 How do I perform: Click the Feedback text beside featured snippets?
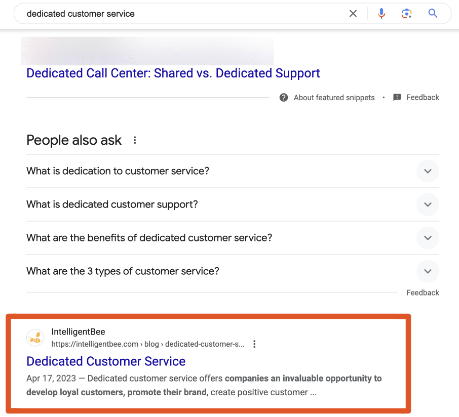coord(423,97)
